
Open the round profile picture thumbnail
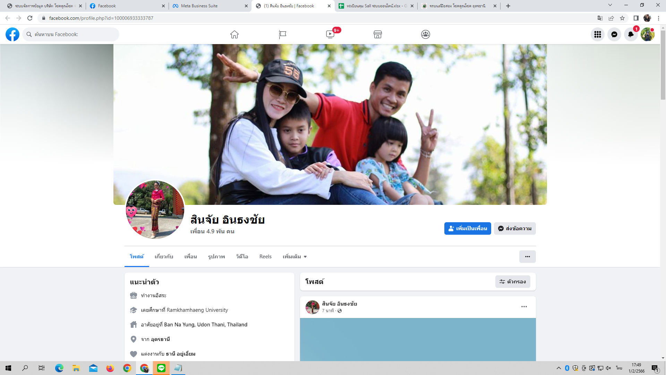point(155,209)
